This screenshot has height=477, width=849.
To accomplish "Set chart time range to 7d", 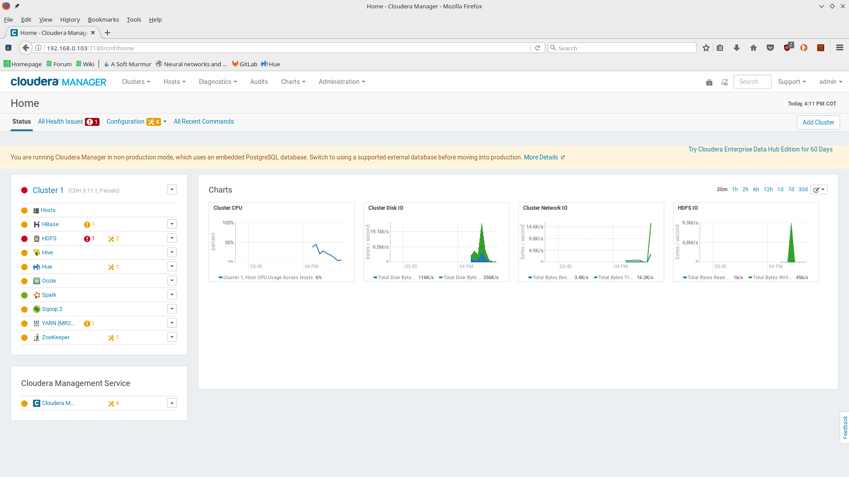I will (x=791, y=189).
